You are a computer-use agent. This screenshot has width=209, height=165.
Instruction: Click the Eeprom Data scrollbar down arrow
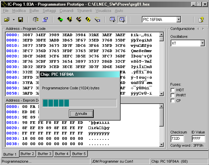point(161,144)
